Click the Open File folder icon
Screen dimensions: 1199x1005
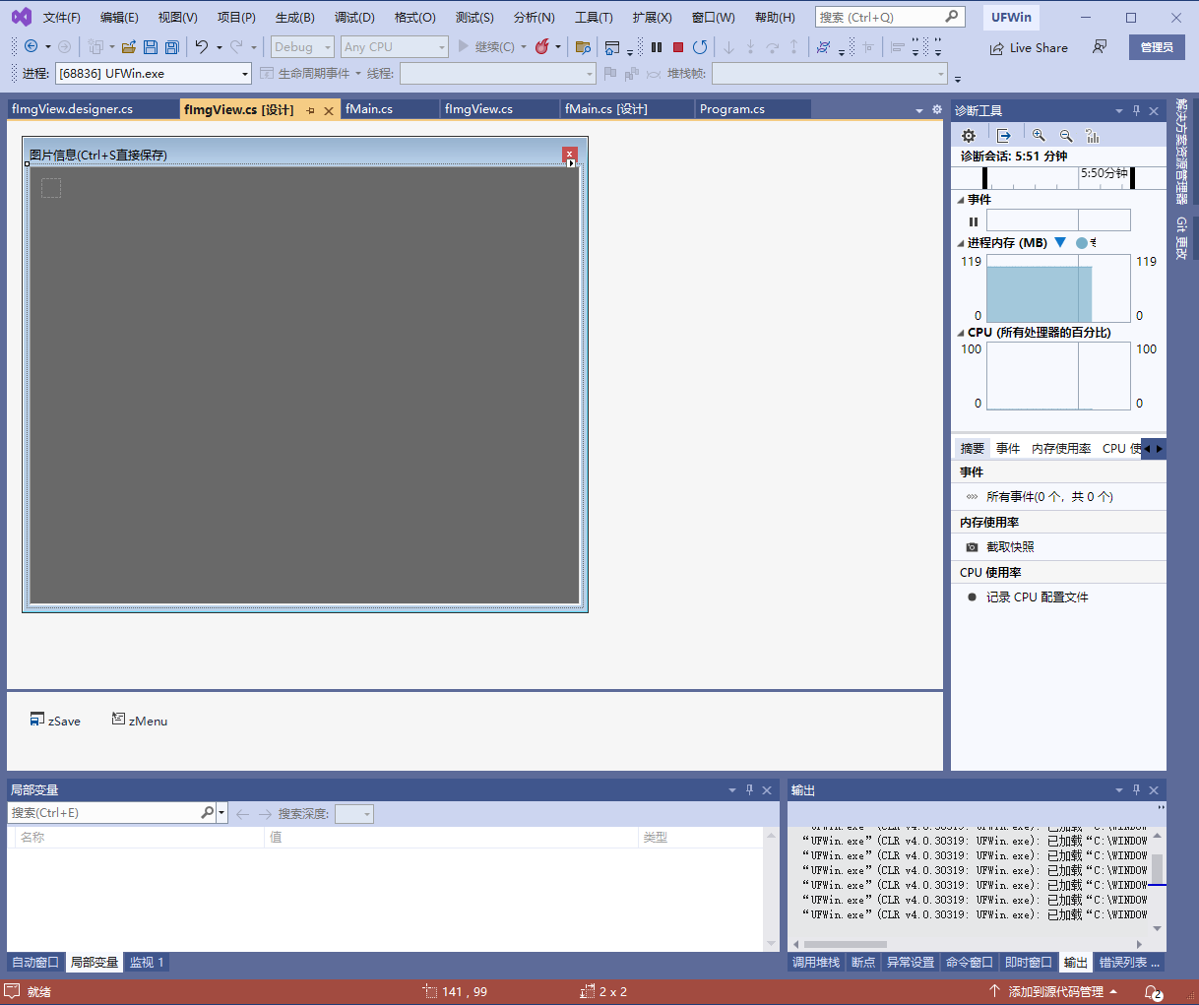pos(129,46)
